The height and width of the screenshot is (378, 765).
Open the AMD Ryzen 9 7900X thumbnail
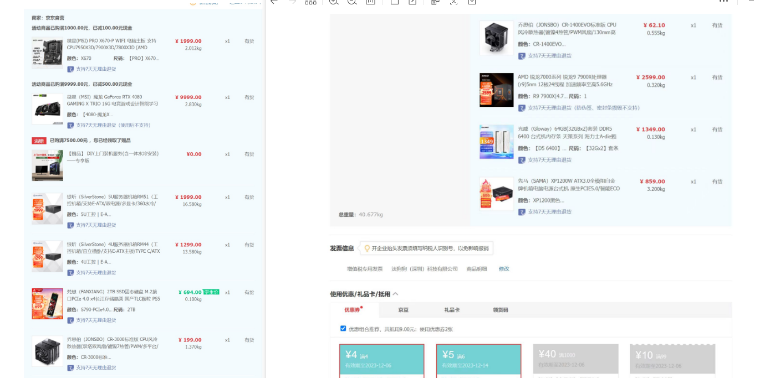[496, 90]
